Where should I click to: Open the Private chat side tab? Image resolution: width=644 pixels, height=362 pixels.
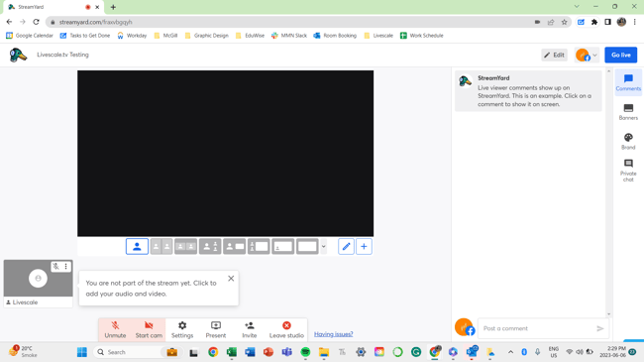tap(628, 171)
